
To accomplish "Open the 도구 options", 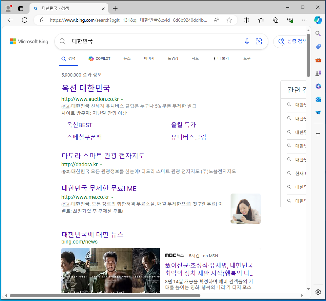I will pos(247,58).
